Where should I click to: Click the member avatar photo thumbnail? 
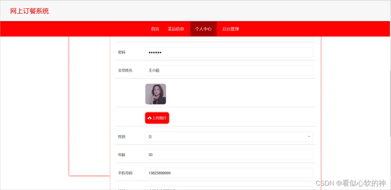click(156, 94)
